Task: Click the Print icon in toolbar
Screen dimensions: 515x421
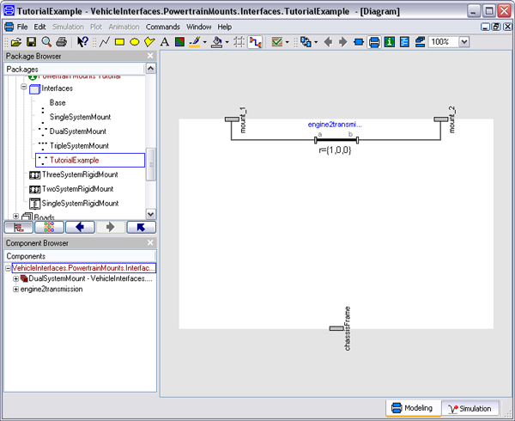Action: pyautogui.click(x=62, y=41)
